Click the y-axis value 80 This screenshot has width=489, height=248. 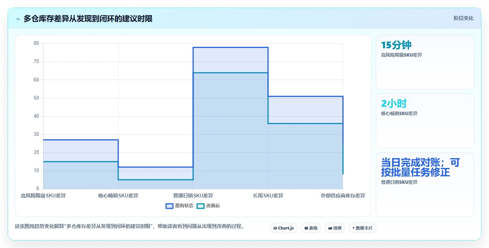(36, 43)
